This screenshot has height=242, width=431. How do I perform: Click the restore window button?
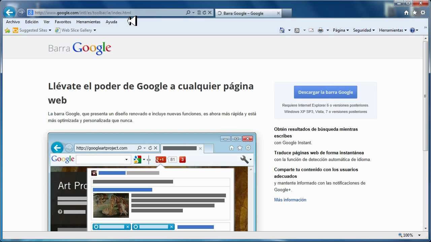(408, 3)
